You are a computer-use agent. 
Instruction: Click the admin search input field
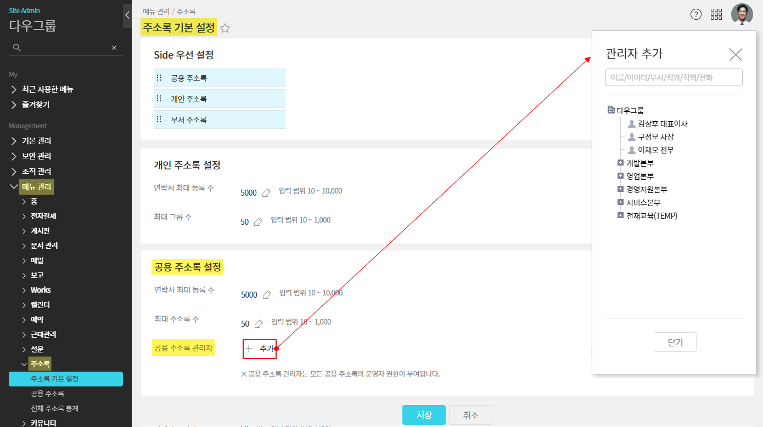point(674,77)
